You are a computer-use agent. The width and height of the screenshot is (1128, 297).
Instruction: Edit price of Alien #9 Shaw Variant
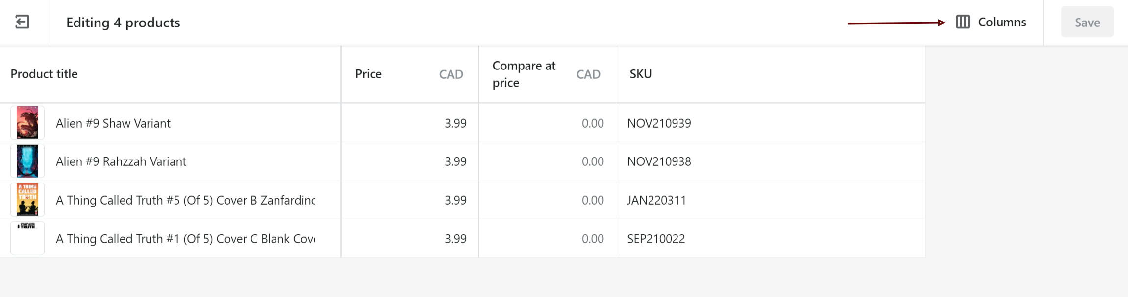(x=410, y=123)
